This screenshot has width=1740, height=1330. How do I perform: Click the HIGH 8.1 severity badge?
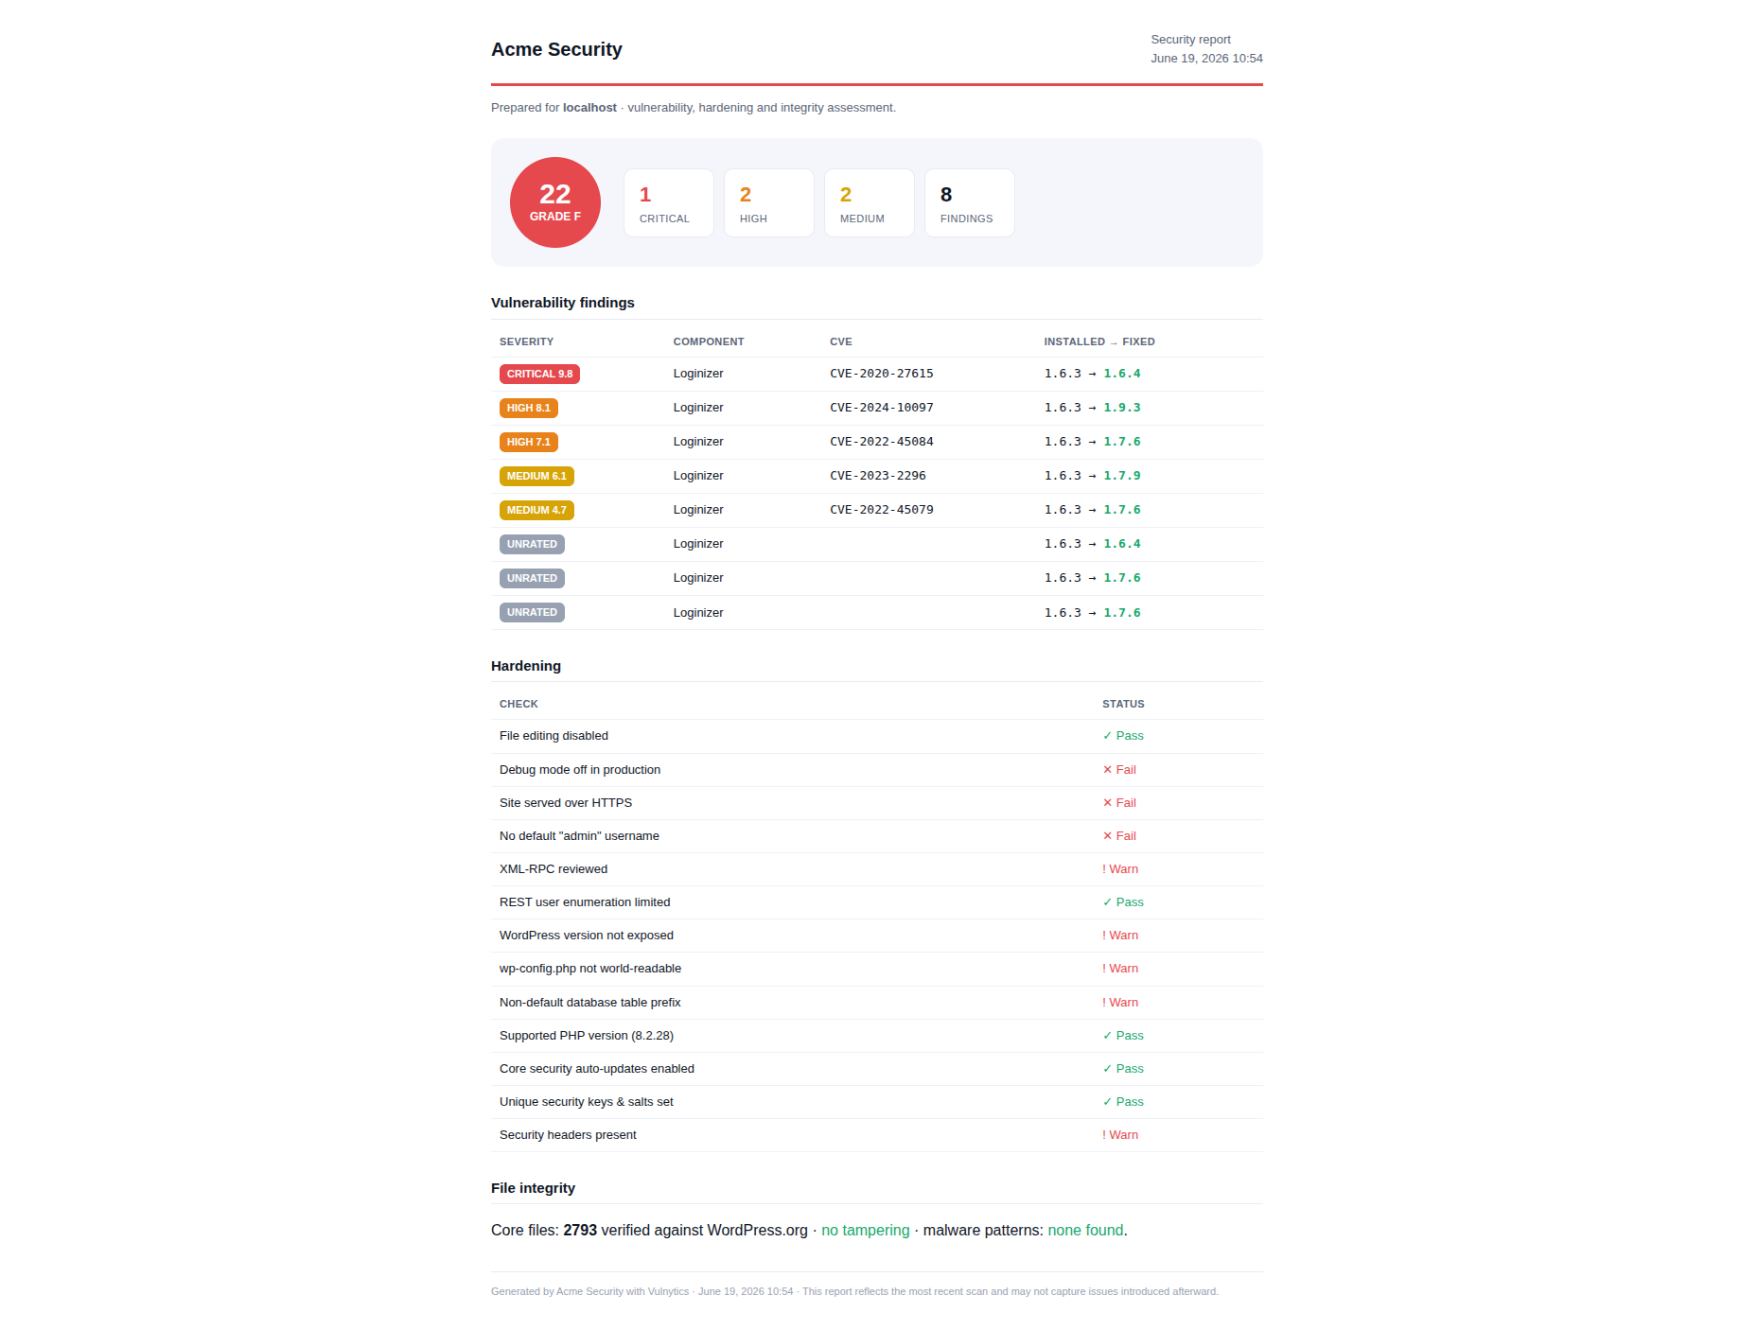[528, 408]
